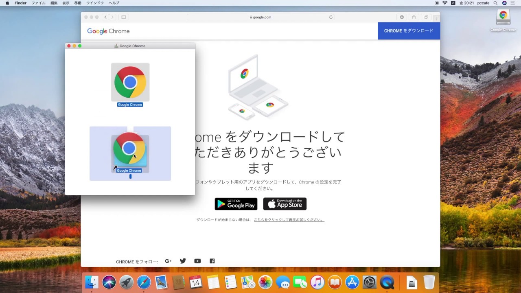Click Safari downloads arrow toolbar icon

point(402,17)
